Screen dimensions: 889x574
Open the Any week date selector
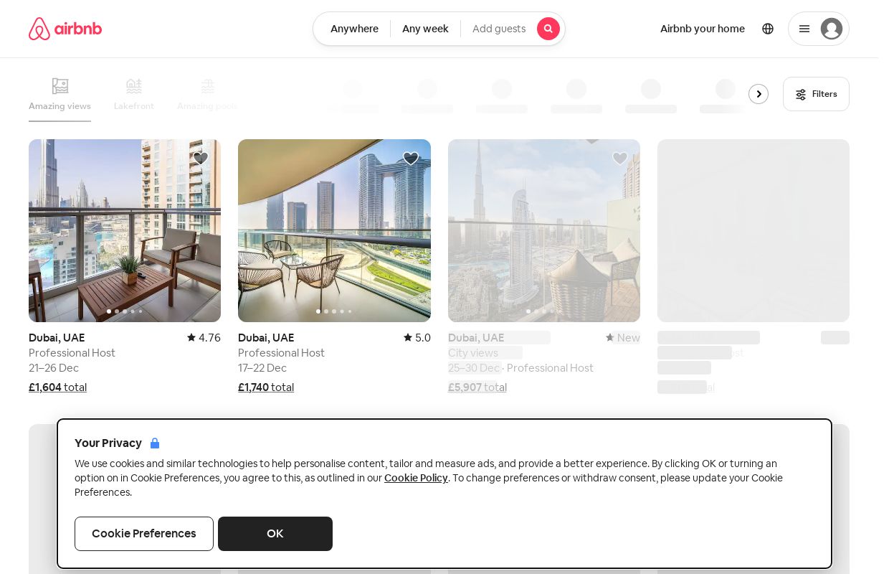(x=425, y=29)
